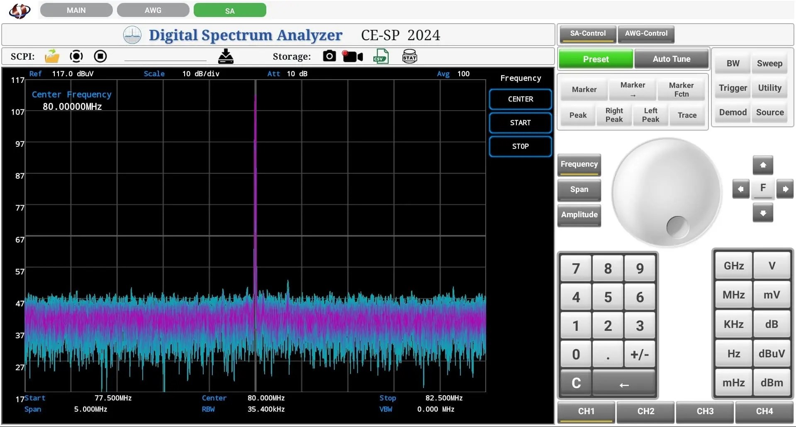796x427 pixels.
Task: Select the dBuV unit key
Action: [772, 354]
